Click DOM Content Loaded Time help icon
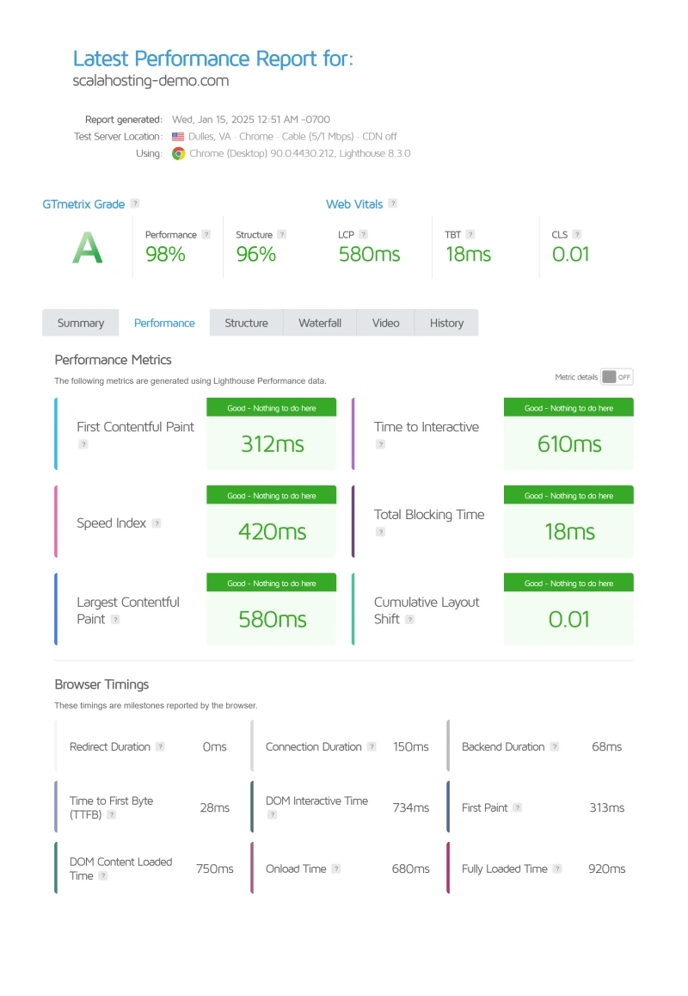 (x=103, y=875)
